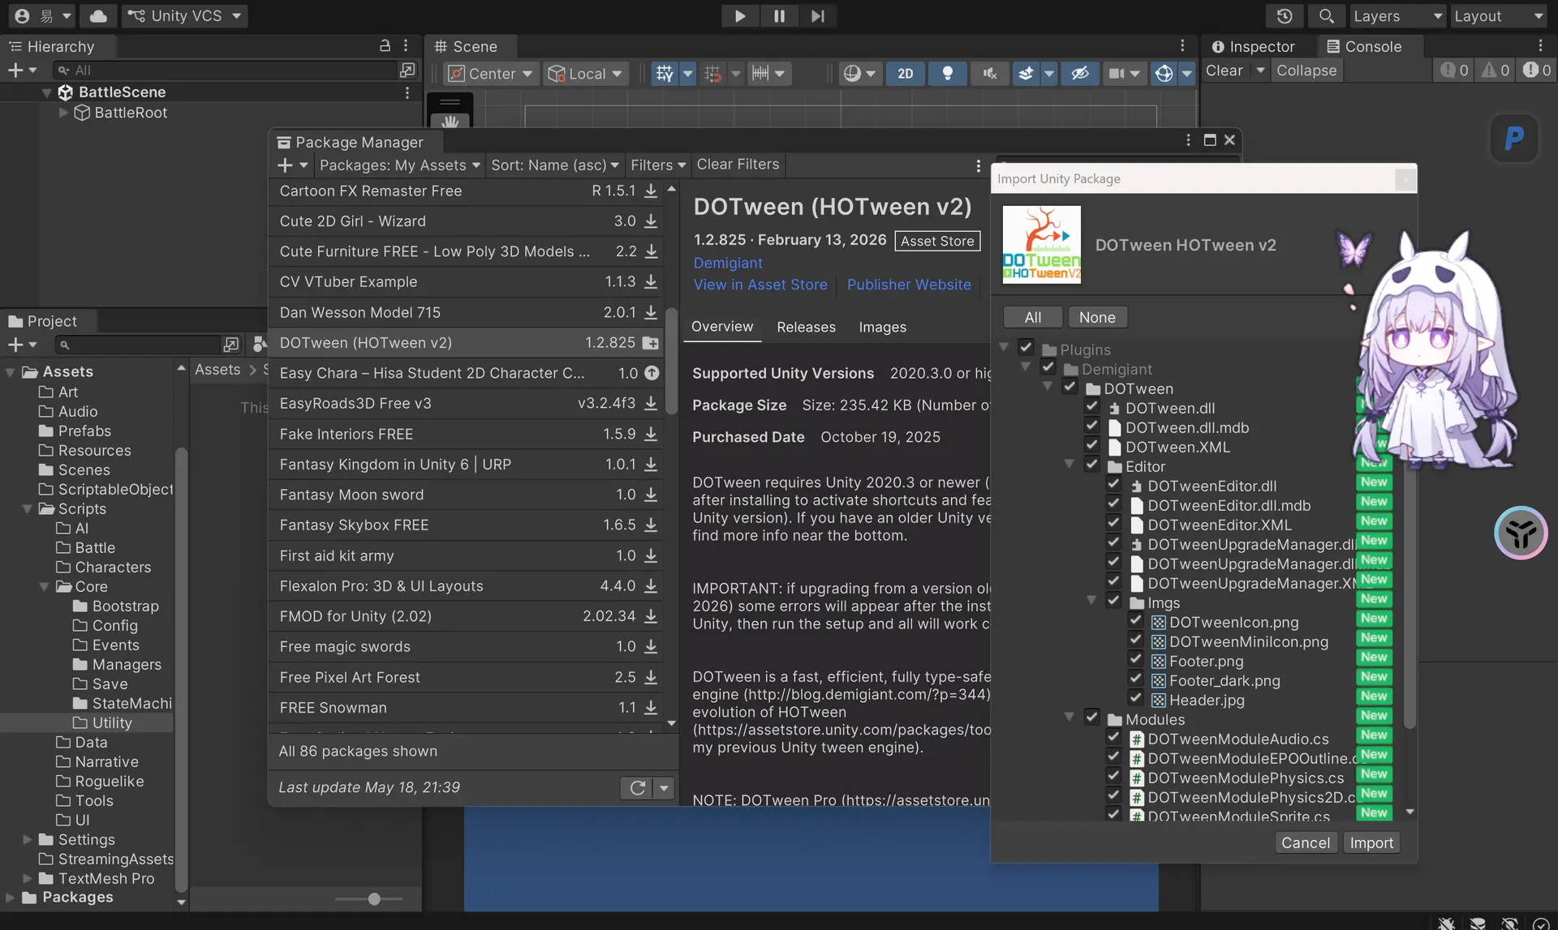The height and width of the screenshot is (930, 1558).
Task: Download the Cartoon FX Remaster Free package
Action: click(x=651, y=191)
